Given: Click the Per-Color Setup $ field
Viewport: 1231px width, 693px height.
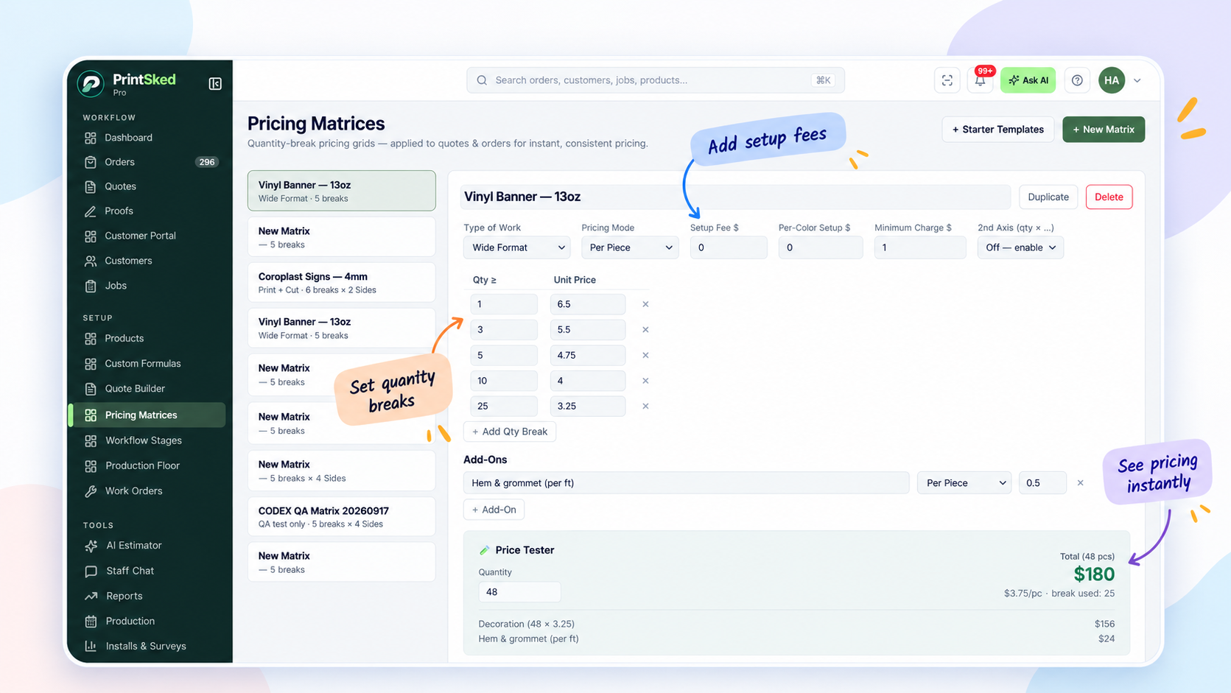Looking at the screenshot, I should 820,247.
